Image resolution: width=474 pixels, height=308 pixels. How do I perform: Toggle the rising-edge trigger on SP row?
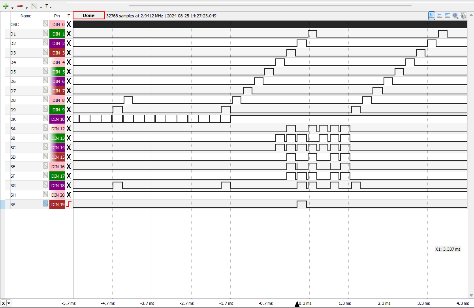click(69, 204)
